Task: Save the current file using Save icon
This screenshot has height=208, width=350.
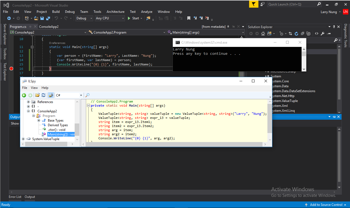Action: [42, 18]
